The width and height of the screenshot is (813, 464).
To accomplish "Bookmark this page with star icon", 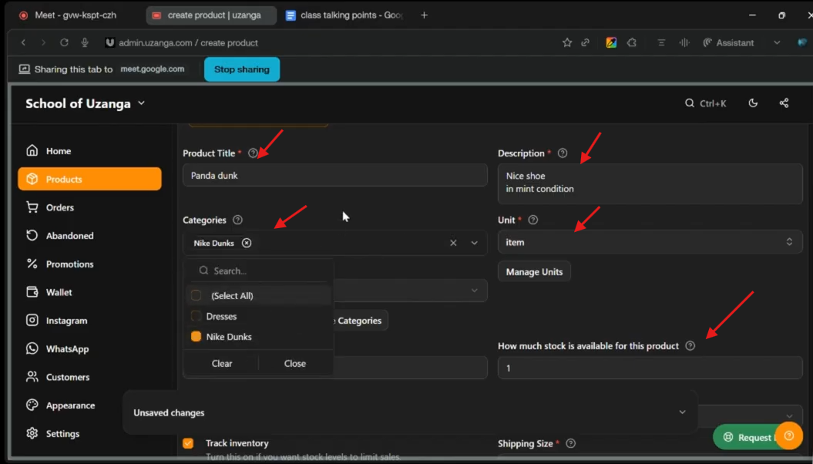I will tap(566, 42).
